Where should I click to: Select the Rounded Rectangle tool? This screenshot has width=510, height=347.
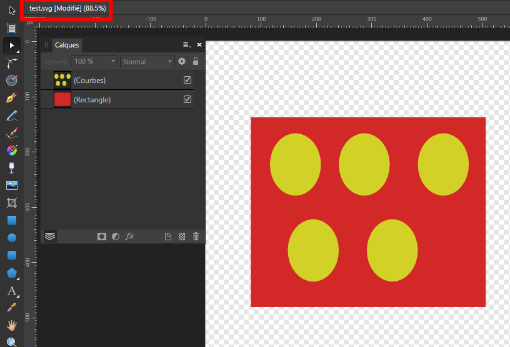pos(12,255)
